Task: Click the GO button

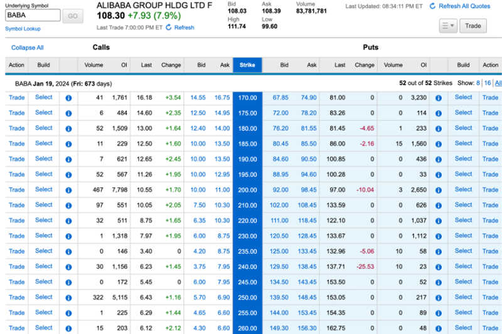Action: (73, 16)
